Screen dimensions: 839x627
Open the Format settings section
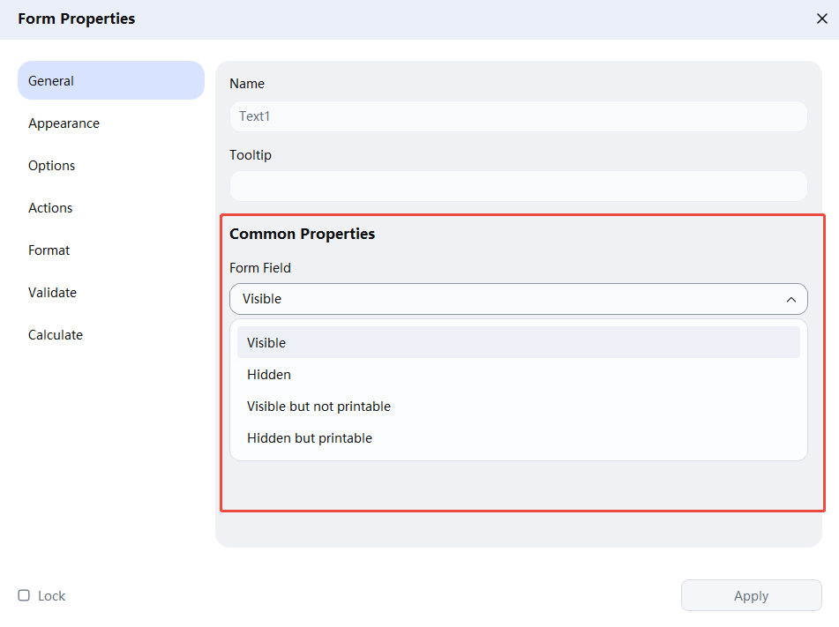pyautogui.click(x=49, y=250)
